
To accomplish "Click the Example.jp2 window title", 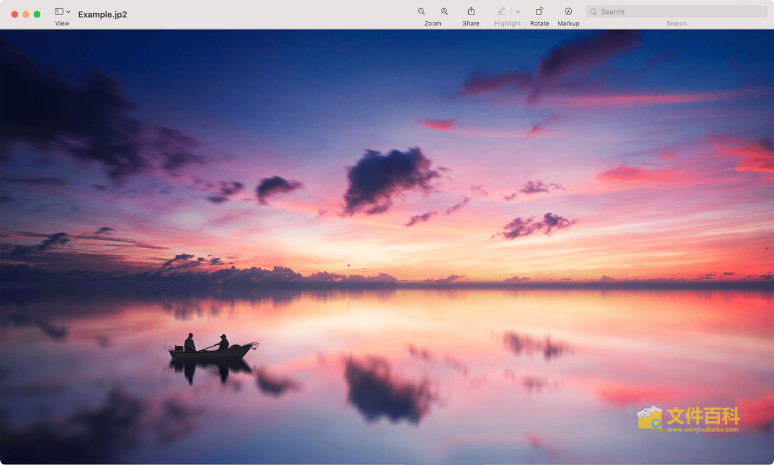I will [x=103, y=15].
